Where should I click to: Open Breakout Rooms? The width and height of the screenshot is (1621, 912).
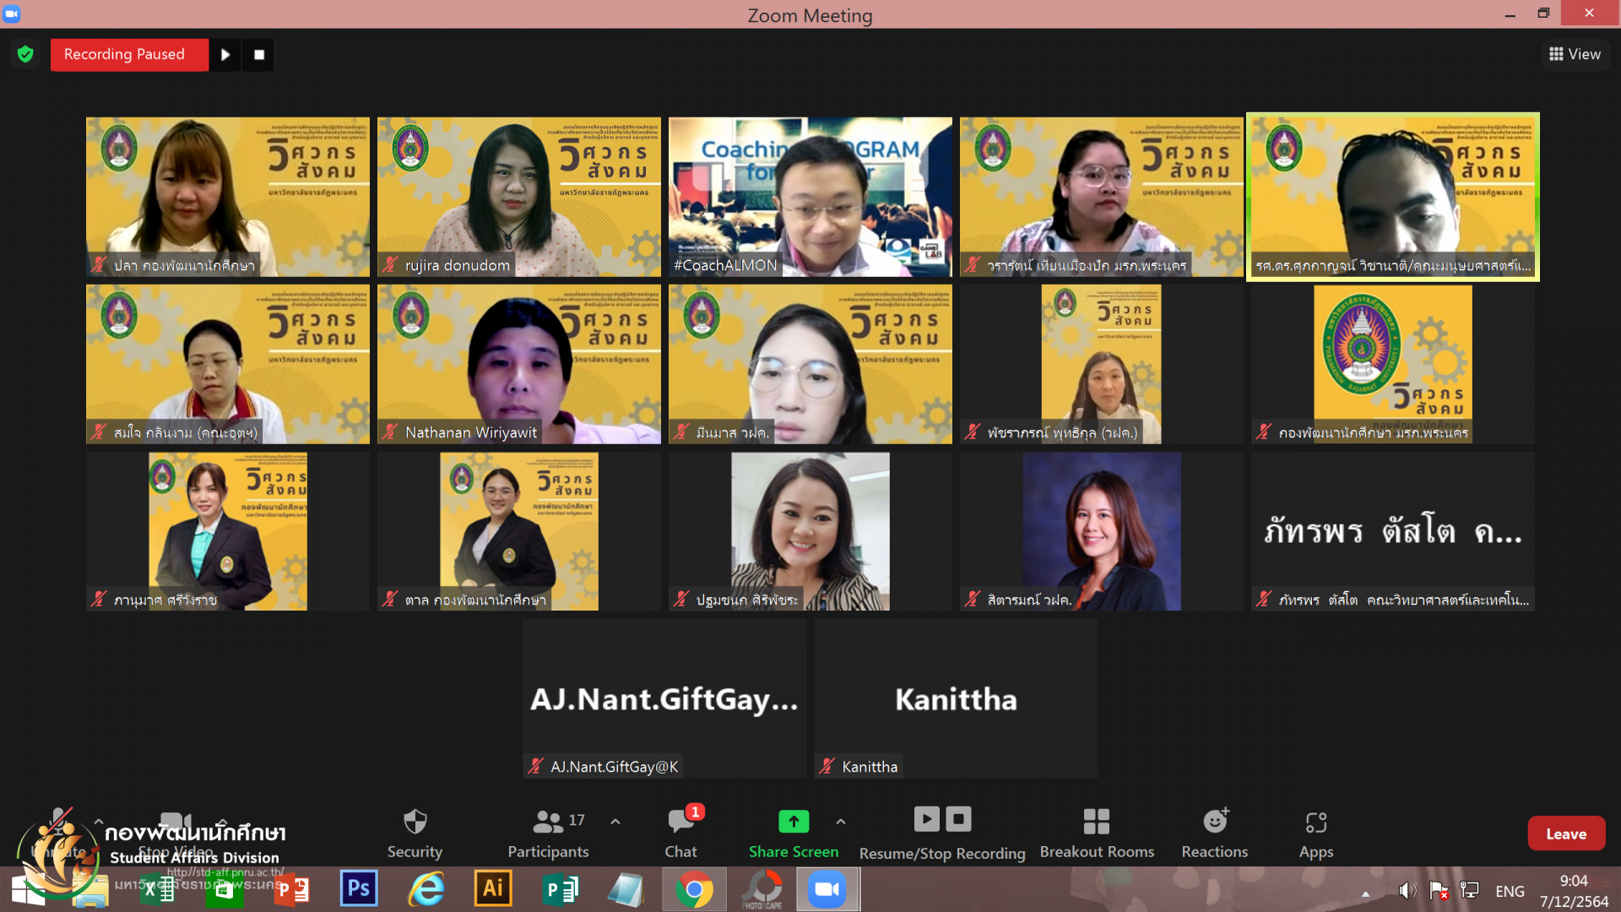click(x=1097, y=833)
